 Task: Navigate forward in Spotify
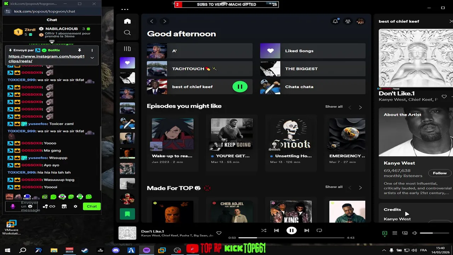165,21
